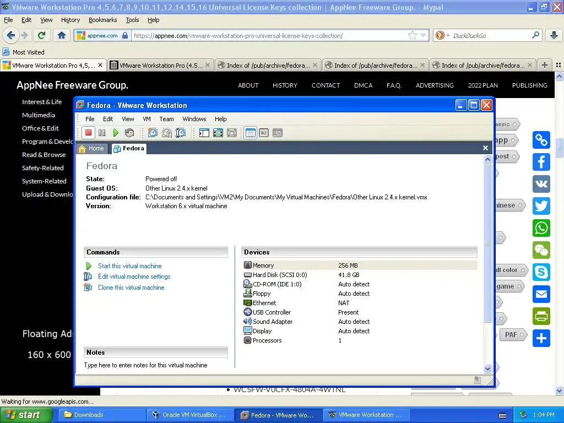
Task: Click the ABOUT link on AppNee site
Action: click(248, 85)
